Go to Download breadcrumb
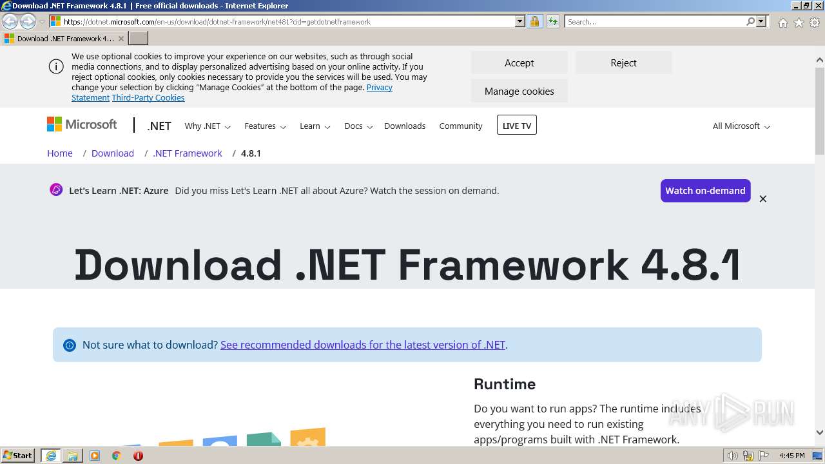The height and width of the screenshot is (464, 825). coord(113,153)
